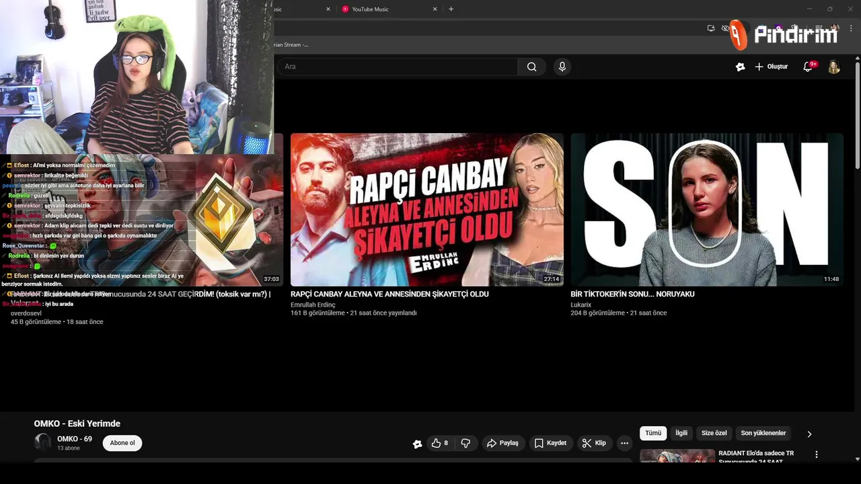The image size is (861, 484).
Task: Save the video with Kaydet
Action: click(550, 443)
